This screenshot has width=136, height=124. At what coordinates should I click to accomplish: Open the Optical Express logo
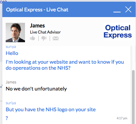(118, 32)
